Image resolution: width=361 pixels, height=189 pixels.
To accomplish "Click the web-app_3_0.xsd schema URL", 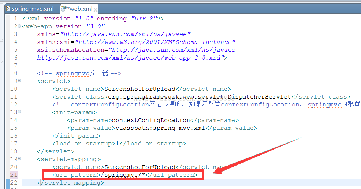I will (x=130, y=58).
